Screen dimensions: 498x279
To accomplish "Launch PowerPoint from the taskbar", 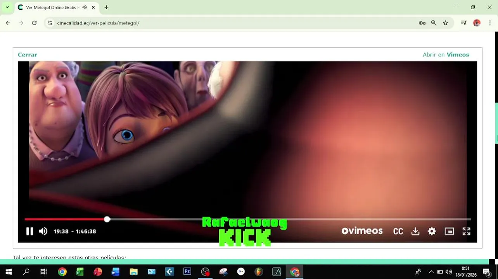I will [97, 272].
